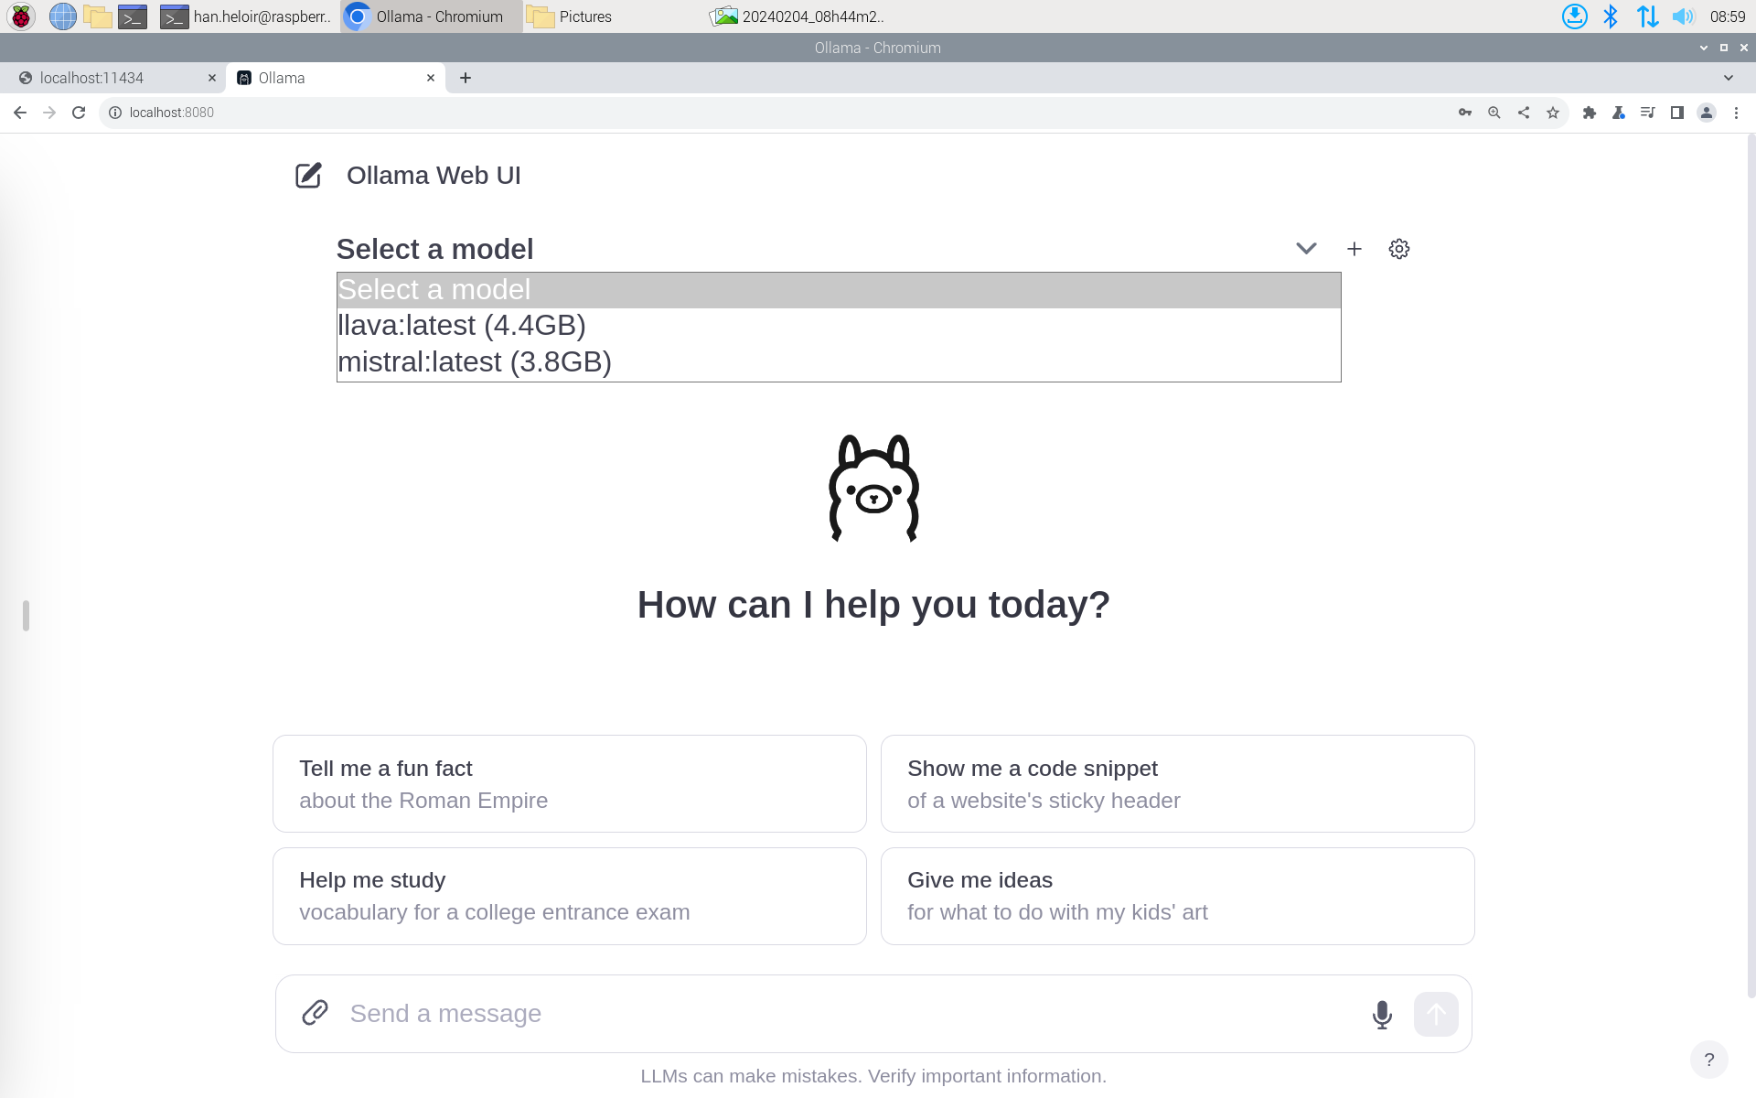Bookmark page with the star icon

pyautogui.click(x=1553, y=113)
